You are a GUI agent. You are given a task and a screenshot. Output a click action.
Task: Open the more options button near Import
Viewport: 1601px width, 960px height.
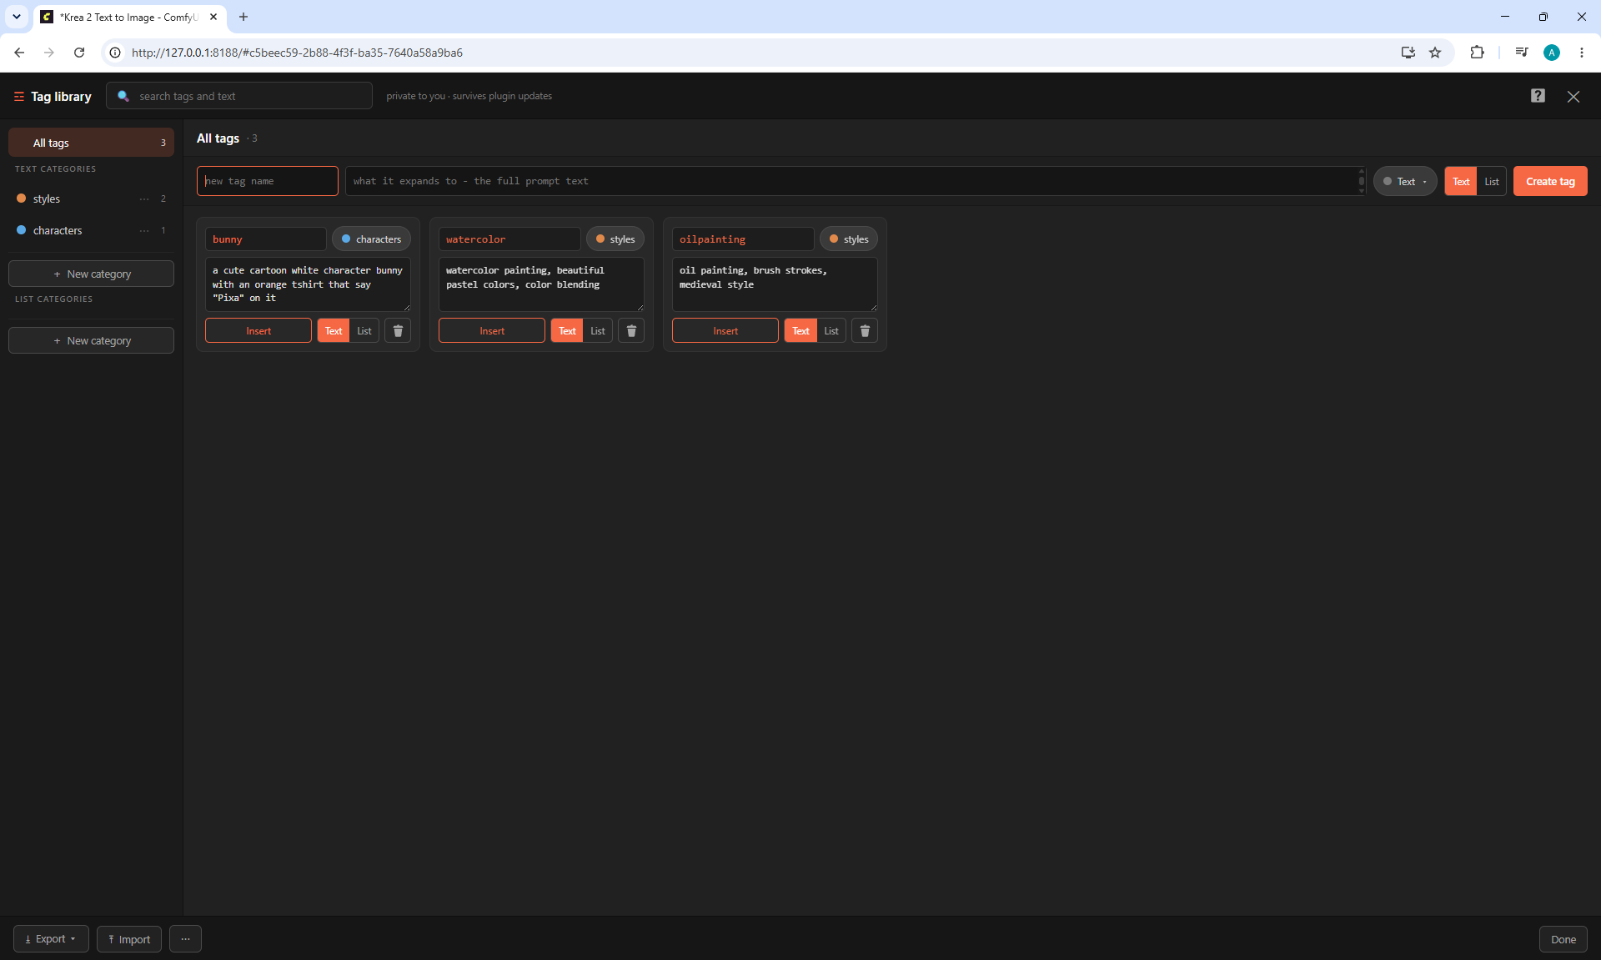coord(185,939)
